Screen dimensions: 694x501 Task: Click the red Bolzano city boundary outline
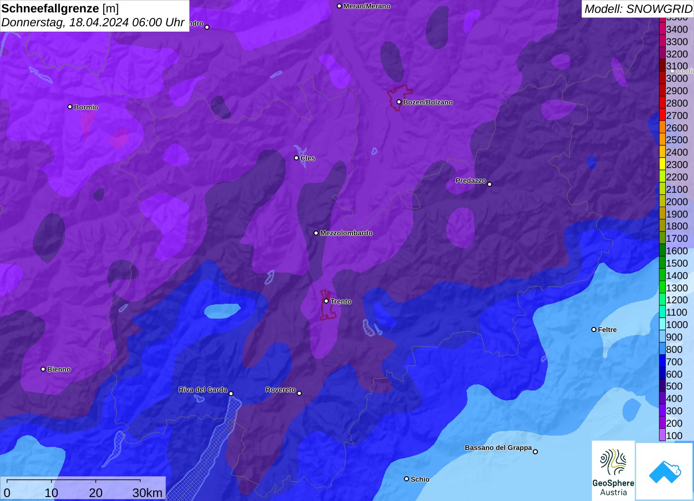400,97
